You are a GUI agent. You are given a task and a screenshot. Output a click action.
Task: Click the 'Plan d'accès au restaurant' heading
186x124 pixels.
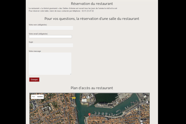pos(92,88)
